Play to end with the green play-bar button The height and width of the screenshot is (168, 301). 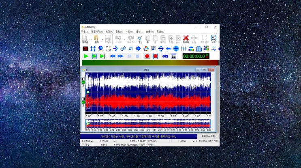pyautogui.click(x=102, y=56)
